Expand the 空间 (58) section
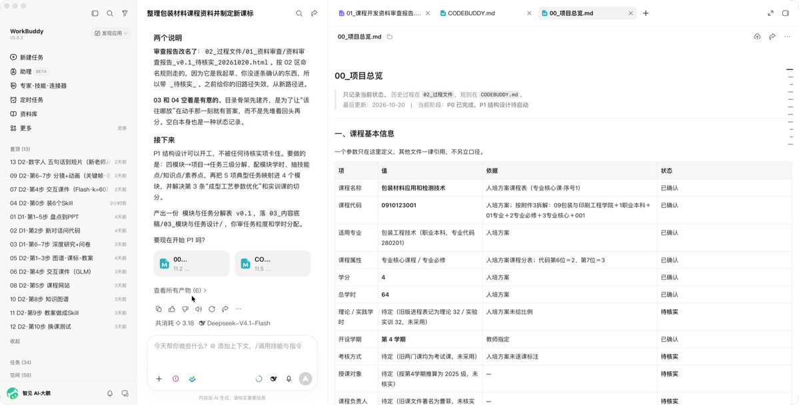This screenshot has height=405, width=799. [x=21, y=375]
